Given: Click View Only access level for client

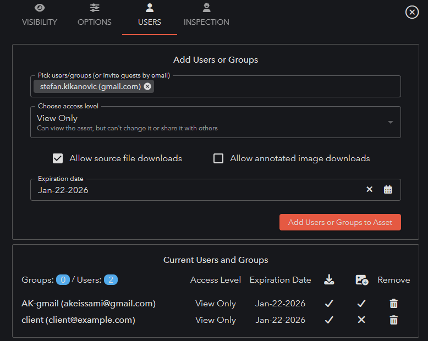Looking at the screenshot, I should point(216,320).
